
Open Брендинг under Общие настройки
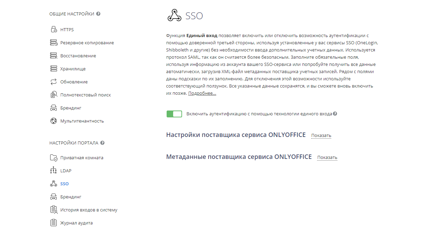[x=71, y=108]
